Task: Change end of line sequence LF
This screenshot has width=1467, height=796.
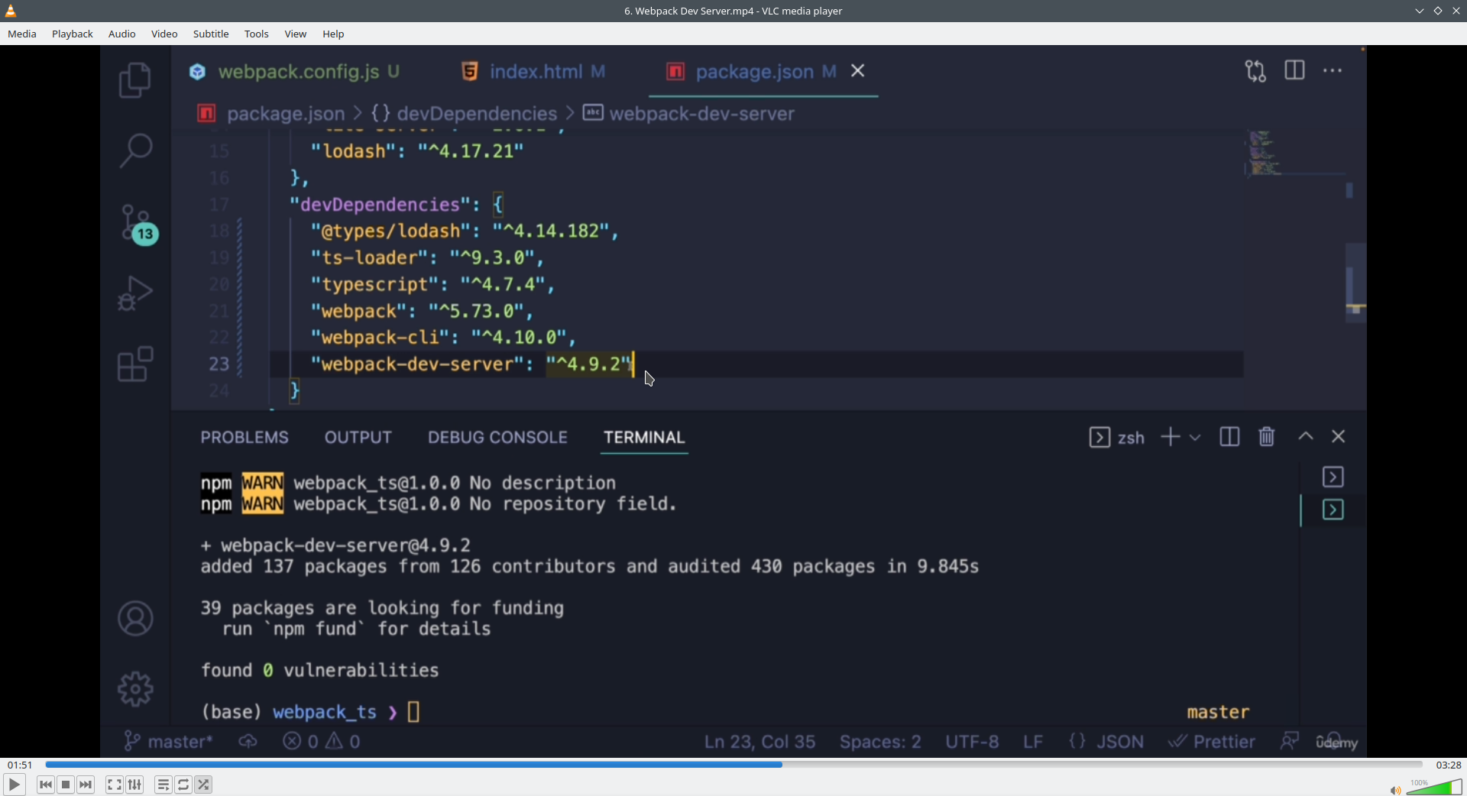Action: pyautogui.click(x=1033, y=742)
